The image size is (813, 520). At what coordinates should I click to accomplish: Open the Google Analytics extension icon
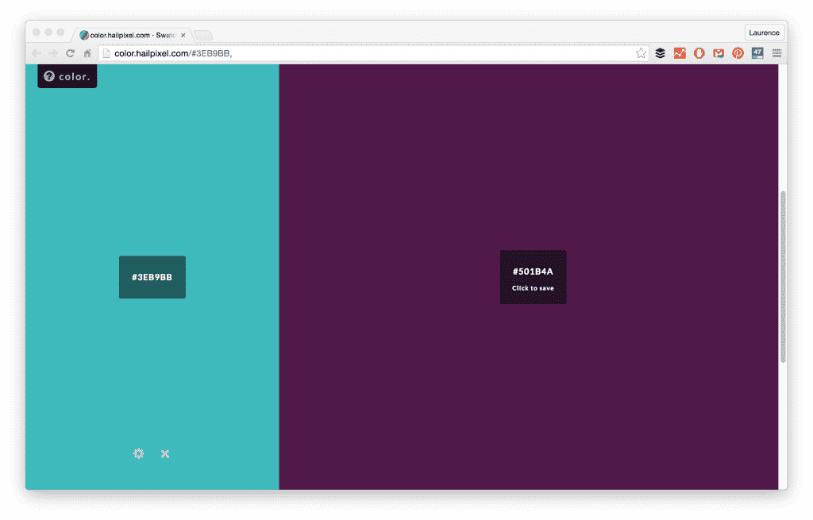[680, 52]
